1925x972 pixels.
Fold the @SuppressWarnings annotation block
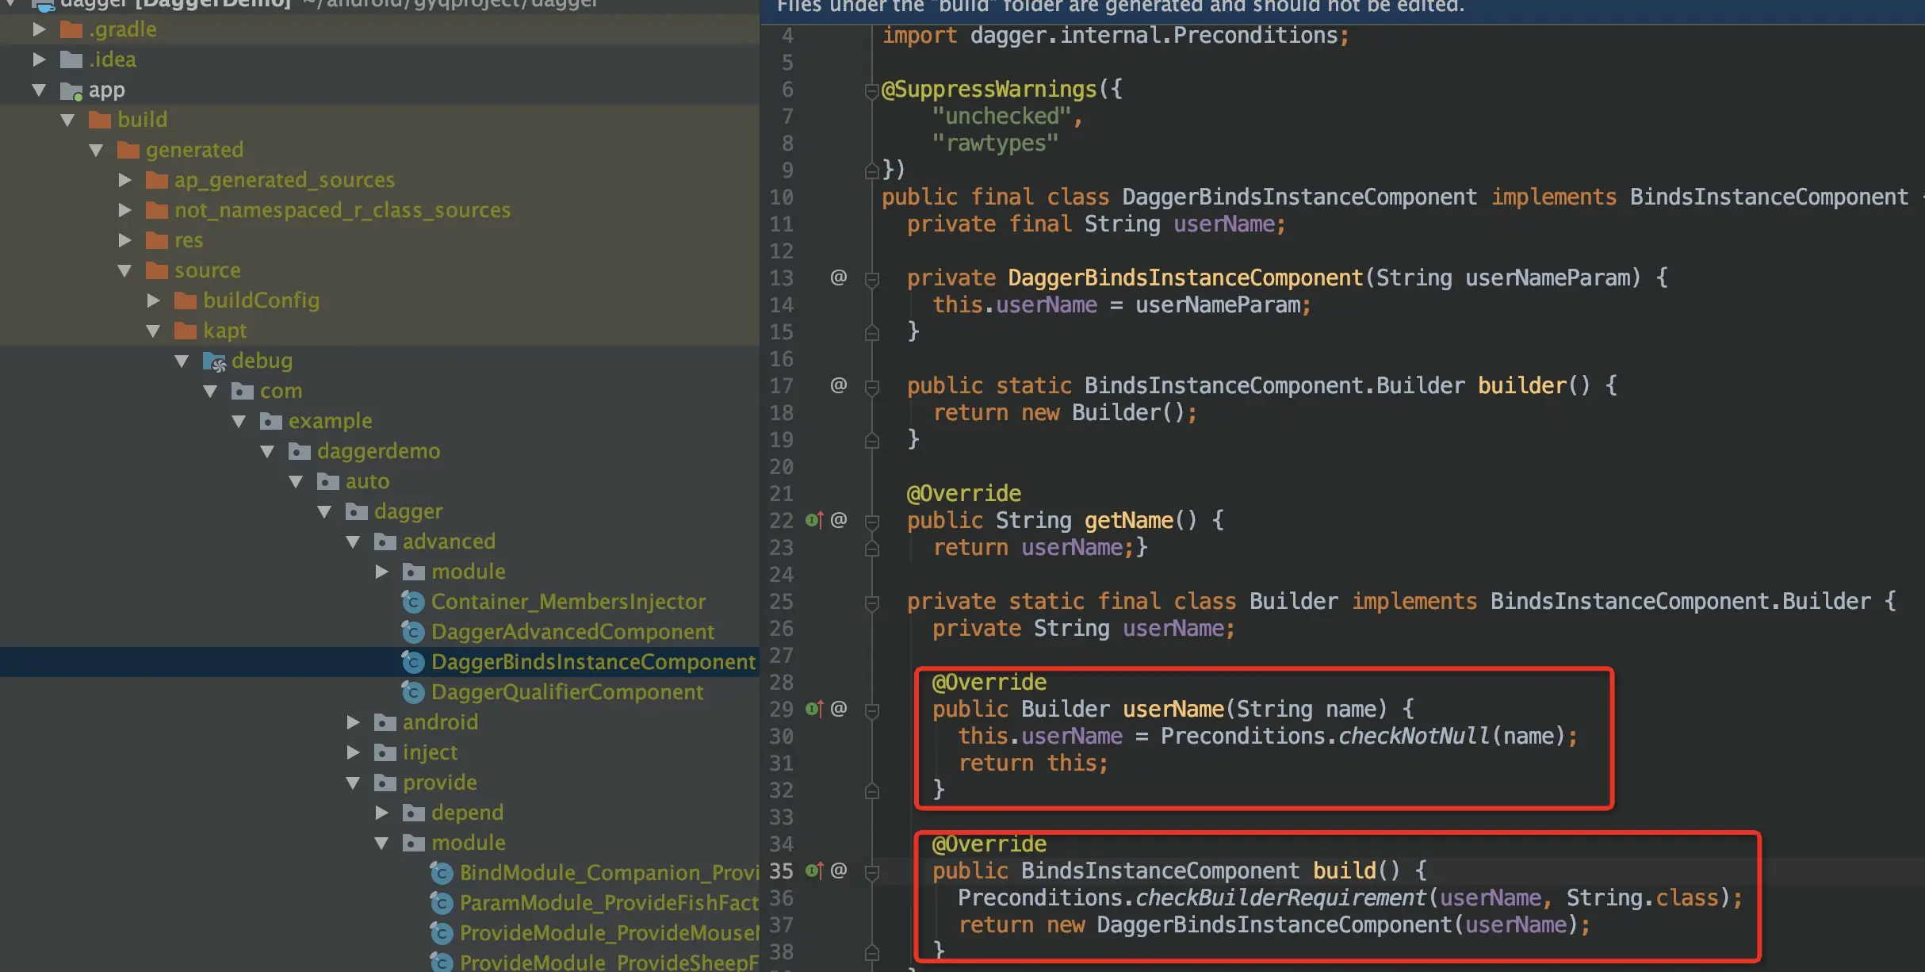click(871, 90)
